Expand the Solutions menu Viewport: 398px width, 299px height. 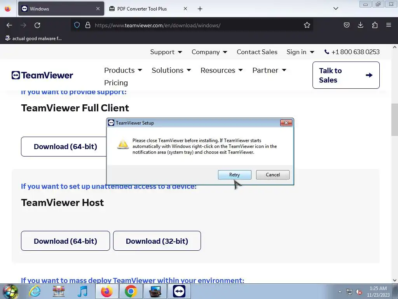(171, 70)
